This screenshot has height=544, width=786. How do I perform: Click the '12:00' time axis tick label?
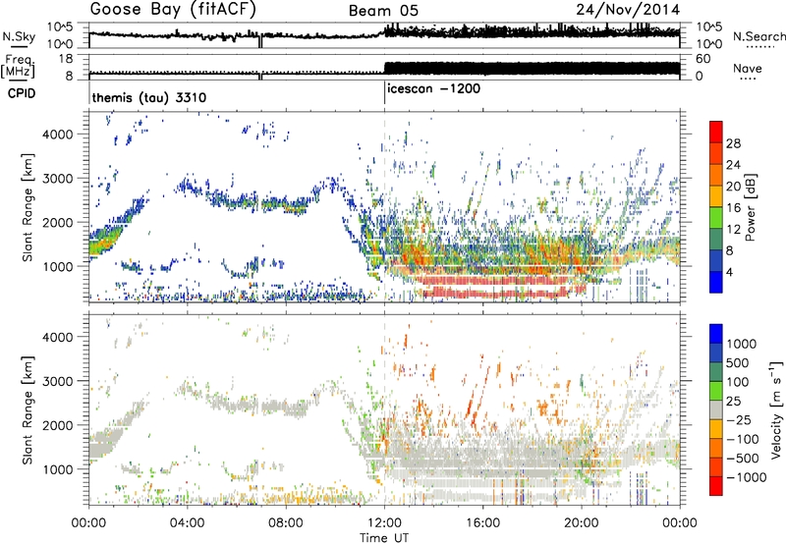tap(384, 523)
